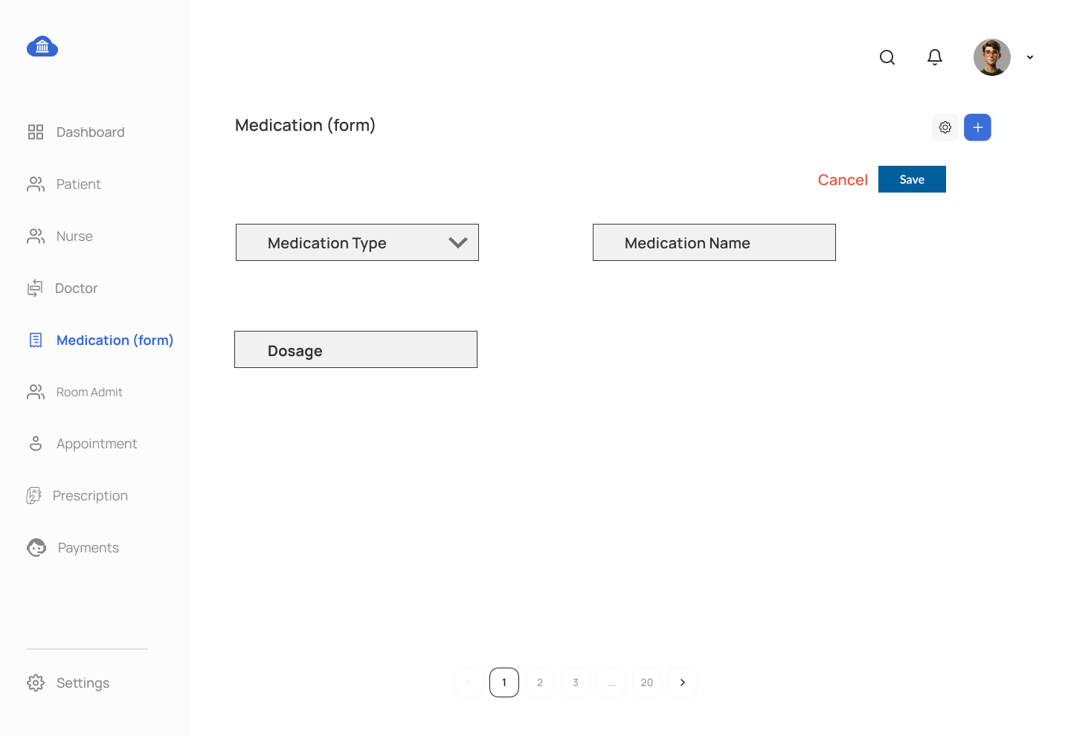Click the Payments sidebar icon

36,548
